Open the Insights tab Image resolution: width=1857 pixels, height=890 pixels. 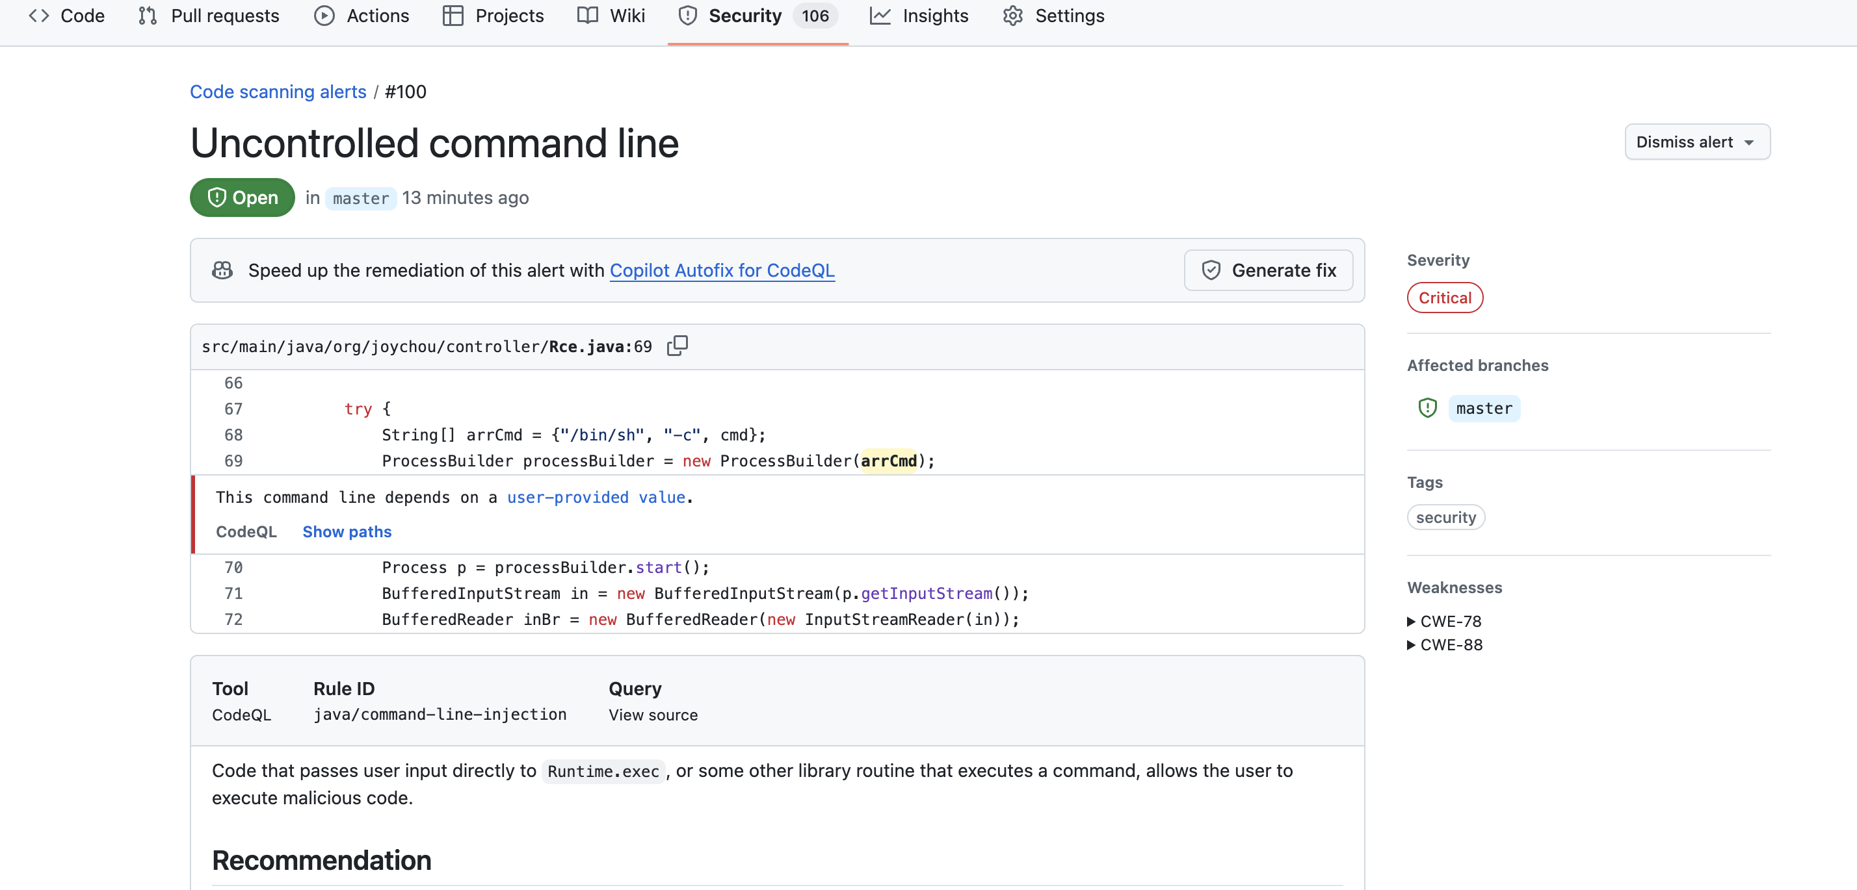click(919, 16)
